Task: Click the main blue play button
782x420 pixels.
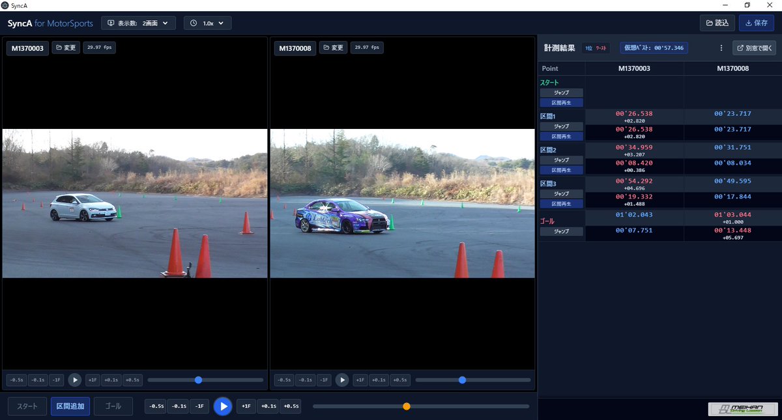Action: point(223,406)
